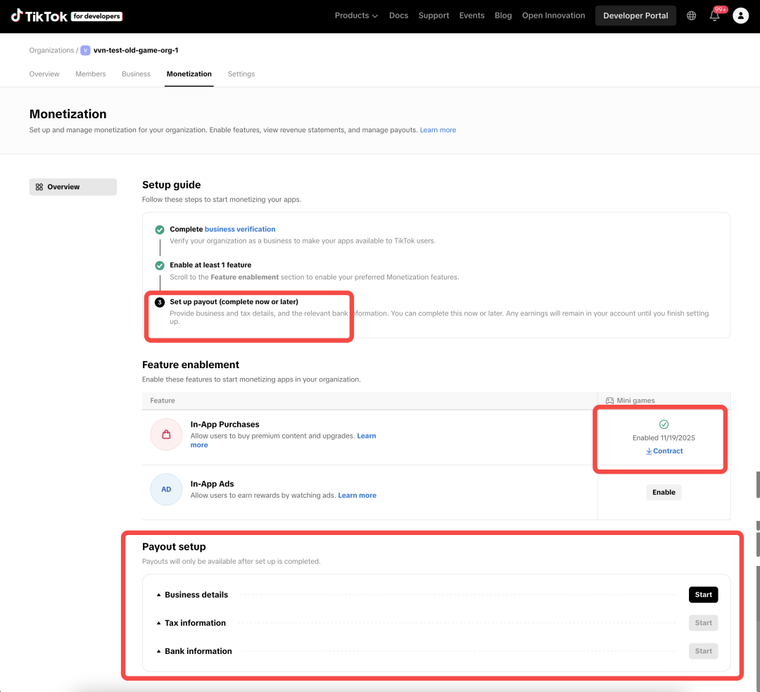Click the In-App Ads AD icon
This screenshot has height=692, width=760.
coord(166,489)
